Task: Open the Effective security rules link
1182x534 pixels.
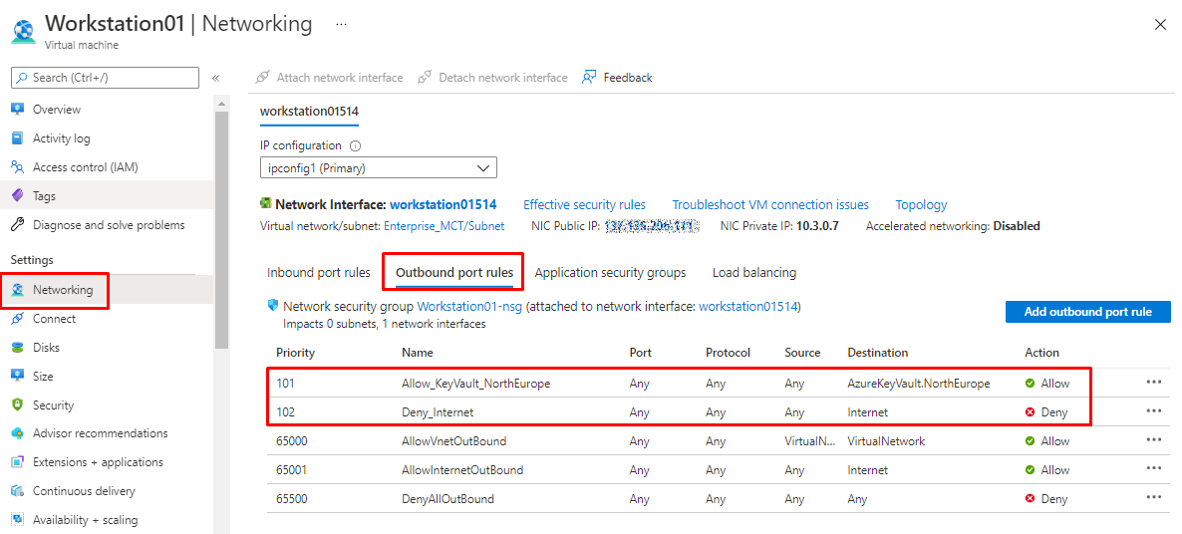Action: tap(584, 205)
